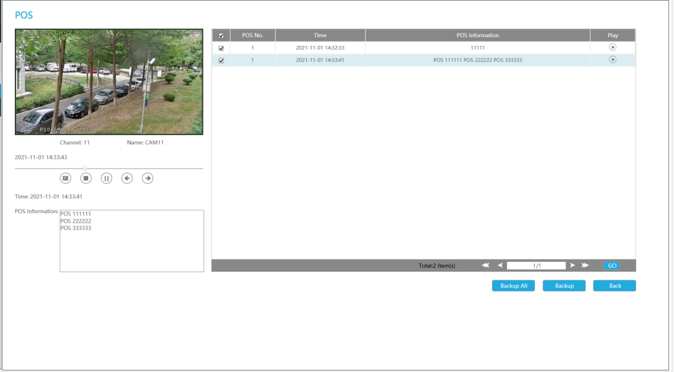The height and width of the screenshot is (372, 674).
Task: Click the Time: 2021-11-01 14:33:41 label
Action: point(48,197)
